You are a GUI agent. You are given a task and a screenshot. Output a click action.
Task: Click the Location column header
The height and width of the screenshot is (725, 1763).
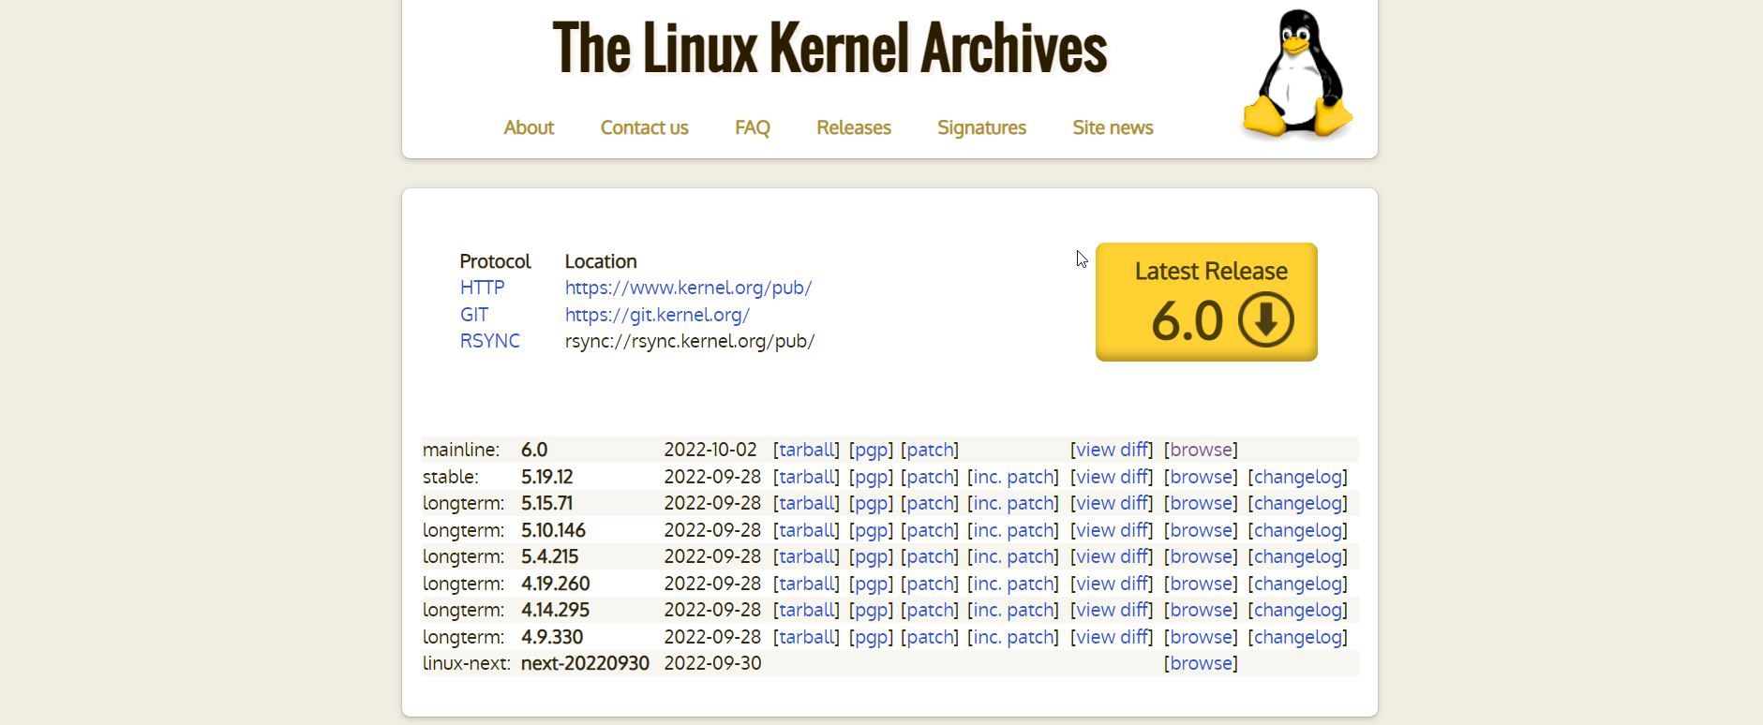click(x=601, y=261)
